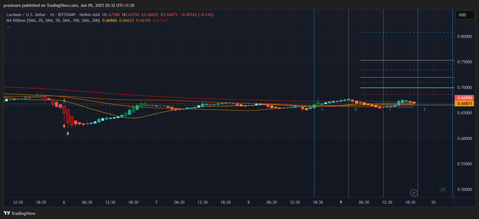
Task: Click the high value H0.67258
Action: point(130,15)
